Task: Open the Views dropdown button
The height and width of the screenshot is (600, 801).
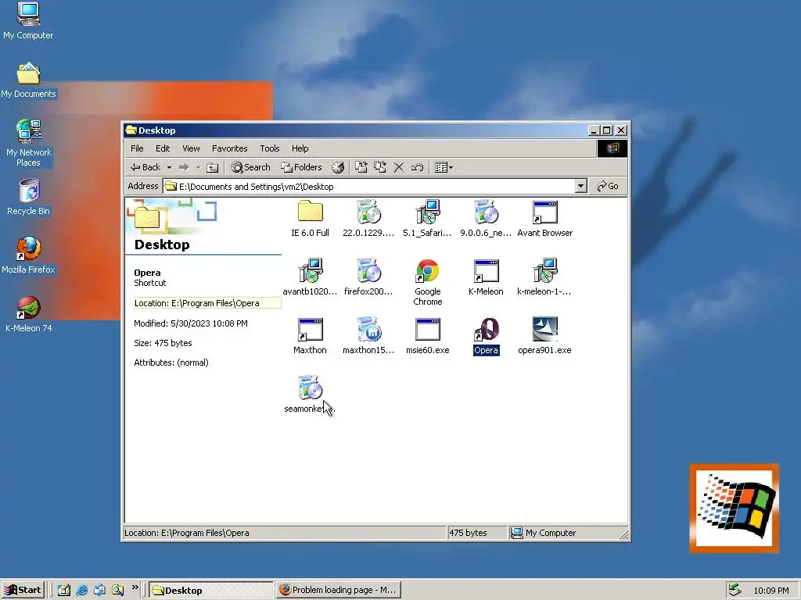Action: (444, 167)
